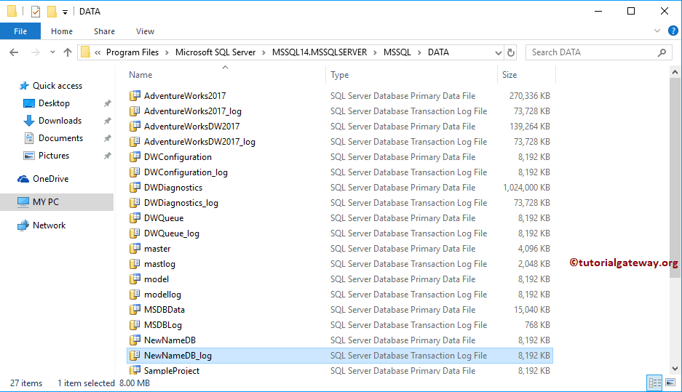This screenshot has height=392, width=682.
Task: Navigate to Microsoft SQL Server in the path
Action: [215, 52]
